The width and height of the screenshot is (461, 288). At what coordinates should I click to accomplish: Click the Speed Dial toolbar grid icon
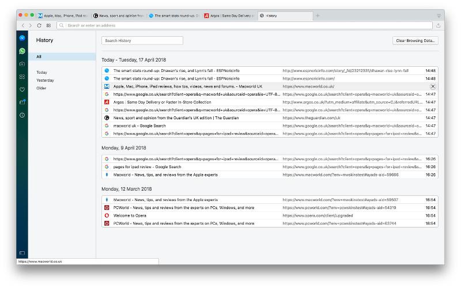click(48, 25)
